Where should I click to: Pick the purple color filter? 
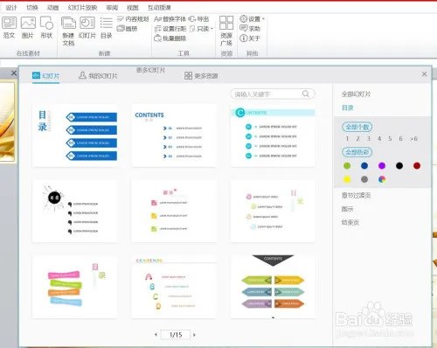pos(382,166)
